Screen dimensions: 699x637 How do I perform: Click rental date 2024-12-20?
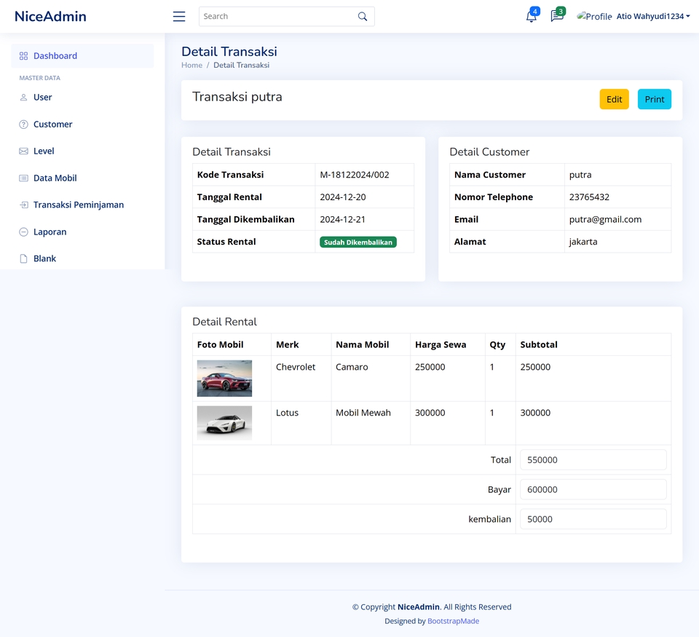[343, 197]
